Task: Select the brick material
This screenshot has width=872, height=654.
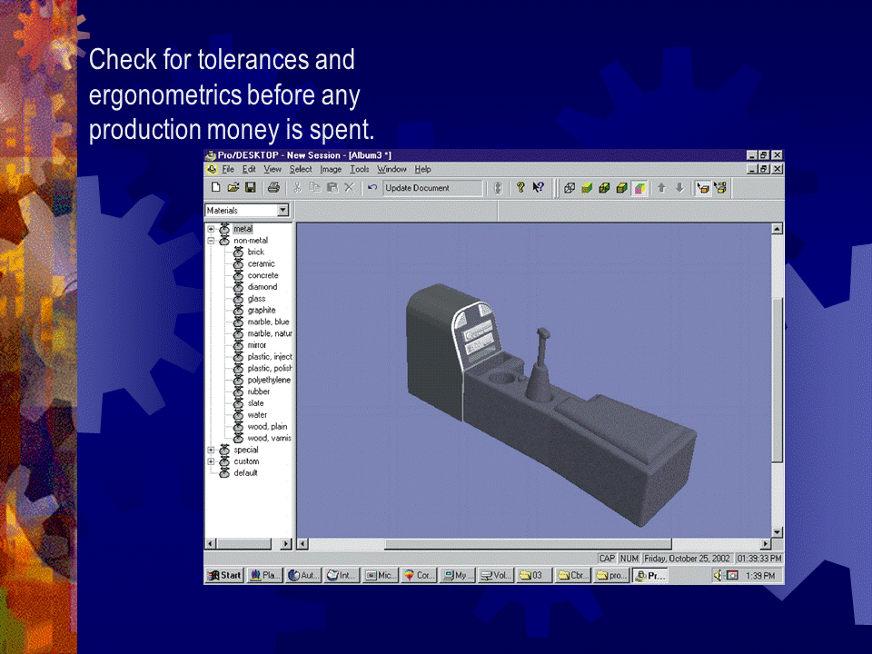Action: pos(256,252)
